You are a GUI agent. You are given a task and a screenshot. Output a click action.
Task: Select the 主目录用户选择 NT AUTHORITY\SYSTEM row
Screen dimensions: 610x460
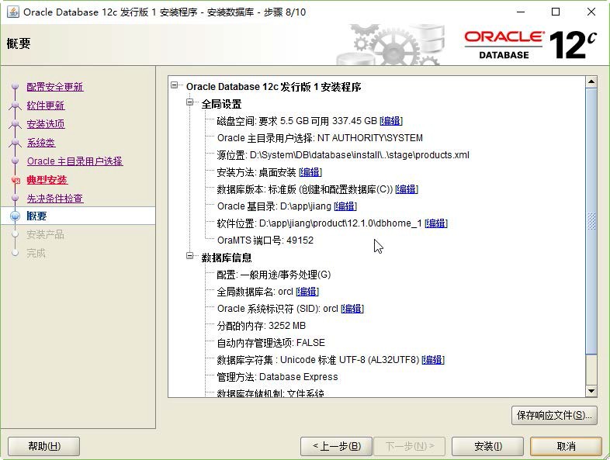(x=320, y=137)
